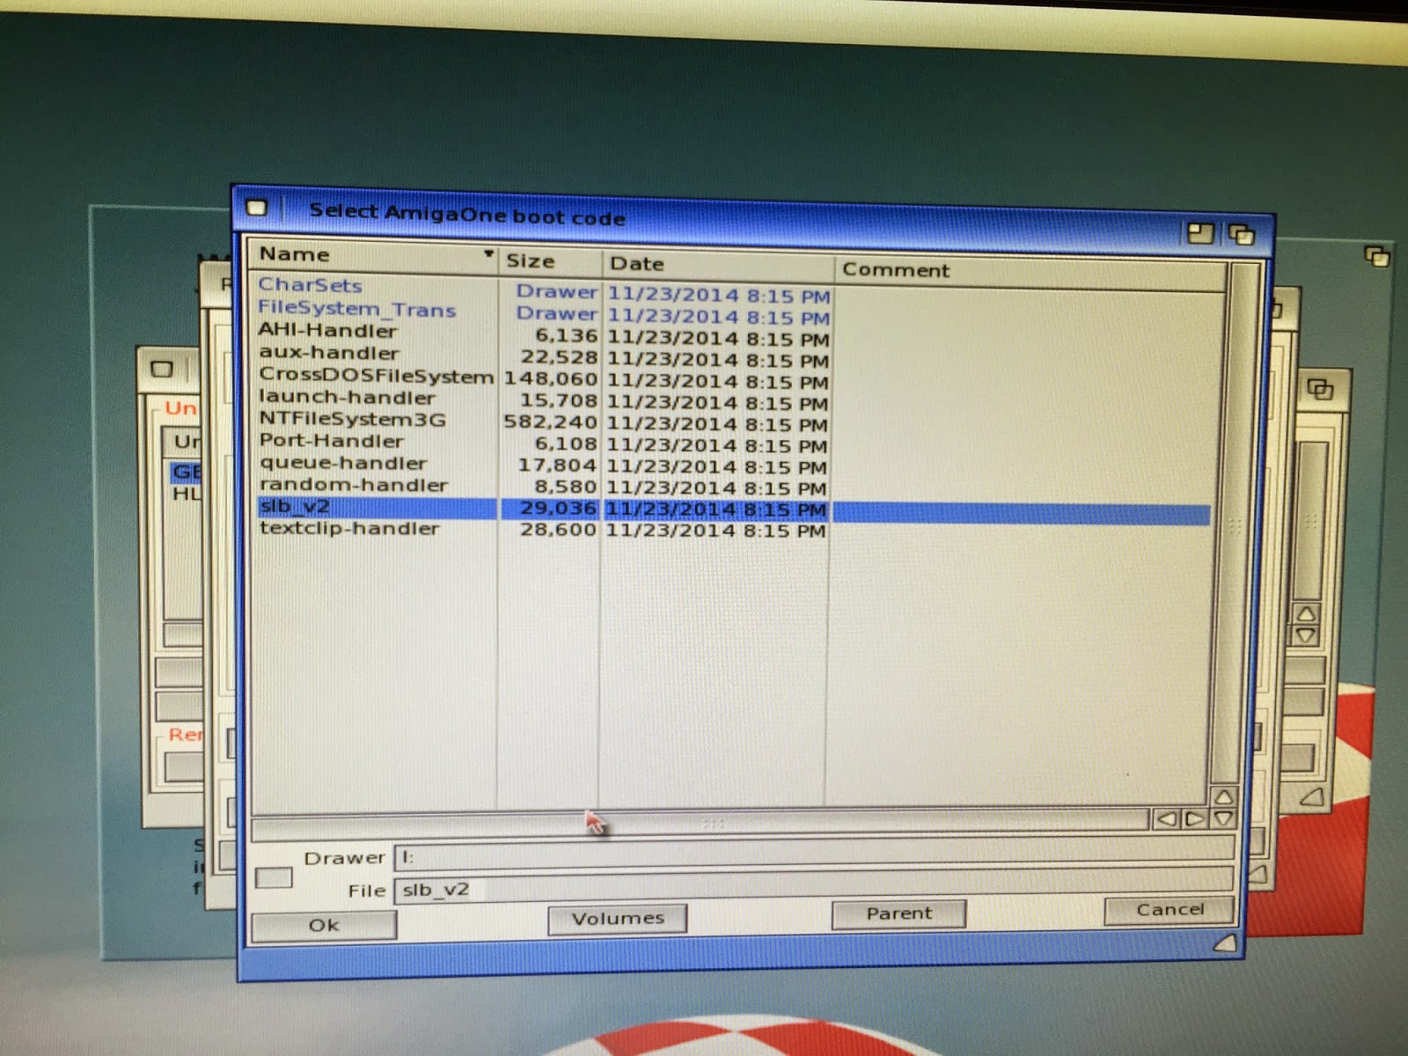Click the horizontal scrollbar of file list
This screenshot has height=1056, width=1408.
pos(700,825)
